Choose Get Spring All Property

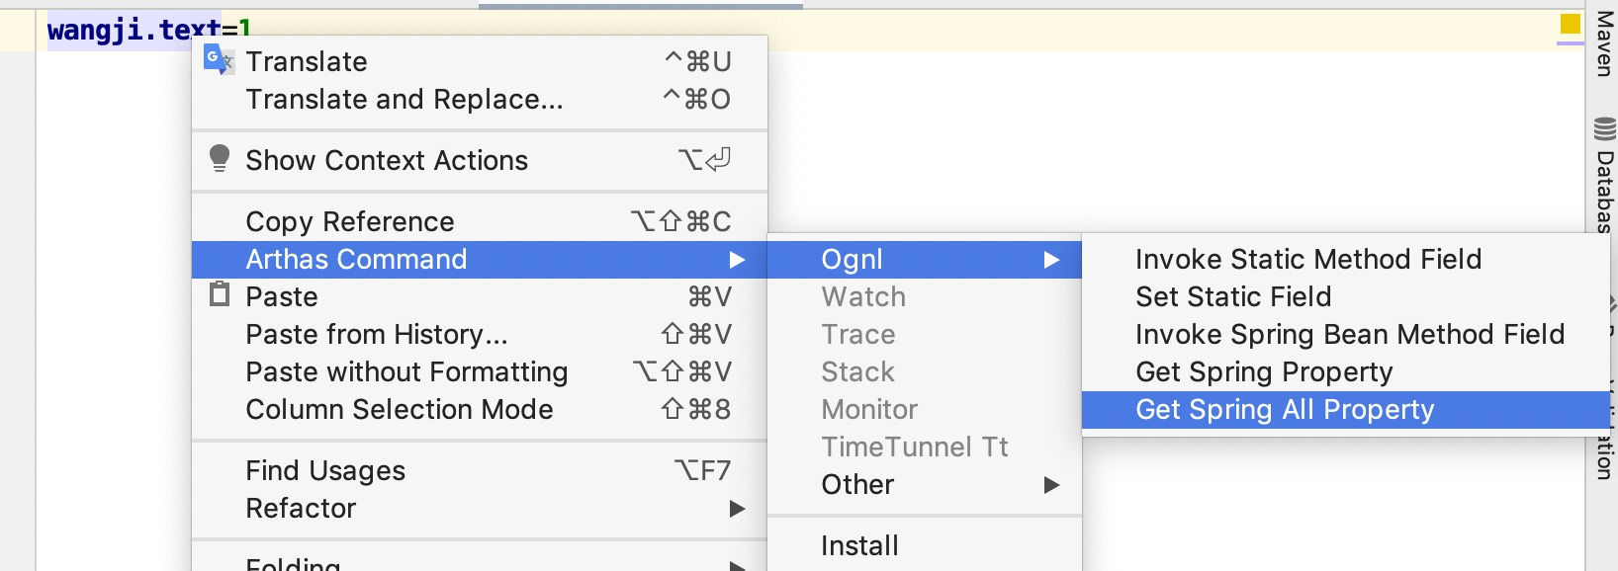click(1346, 409)
